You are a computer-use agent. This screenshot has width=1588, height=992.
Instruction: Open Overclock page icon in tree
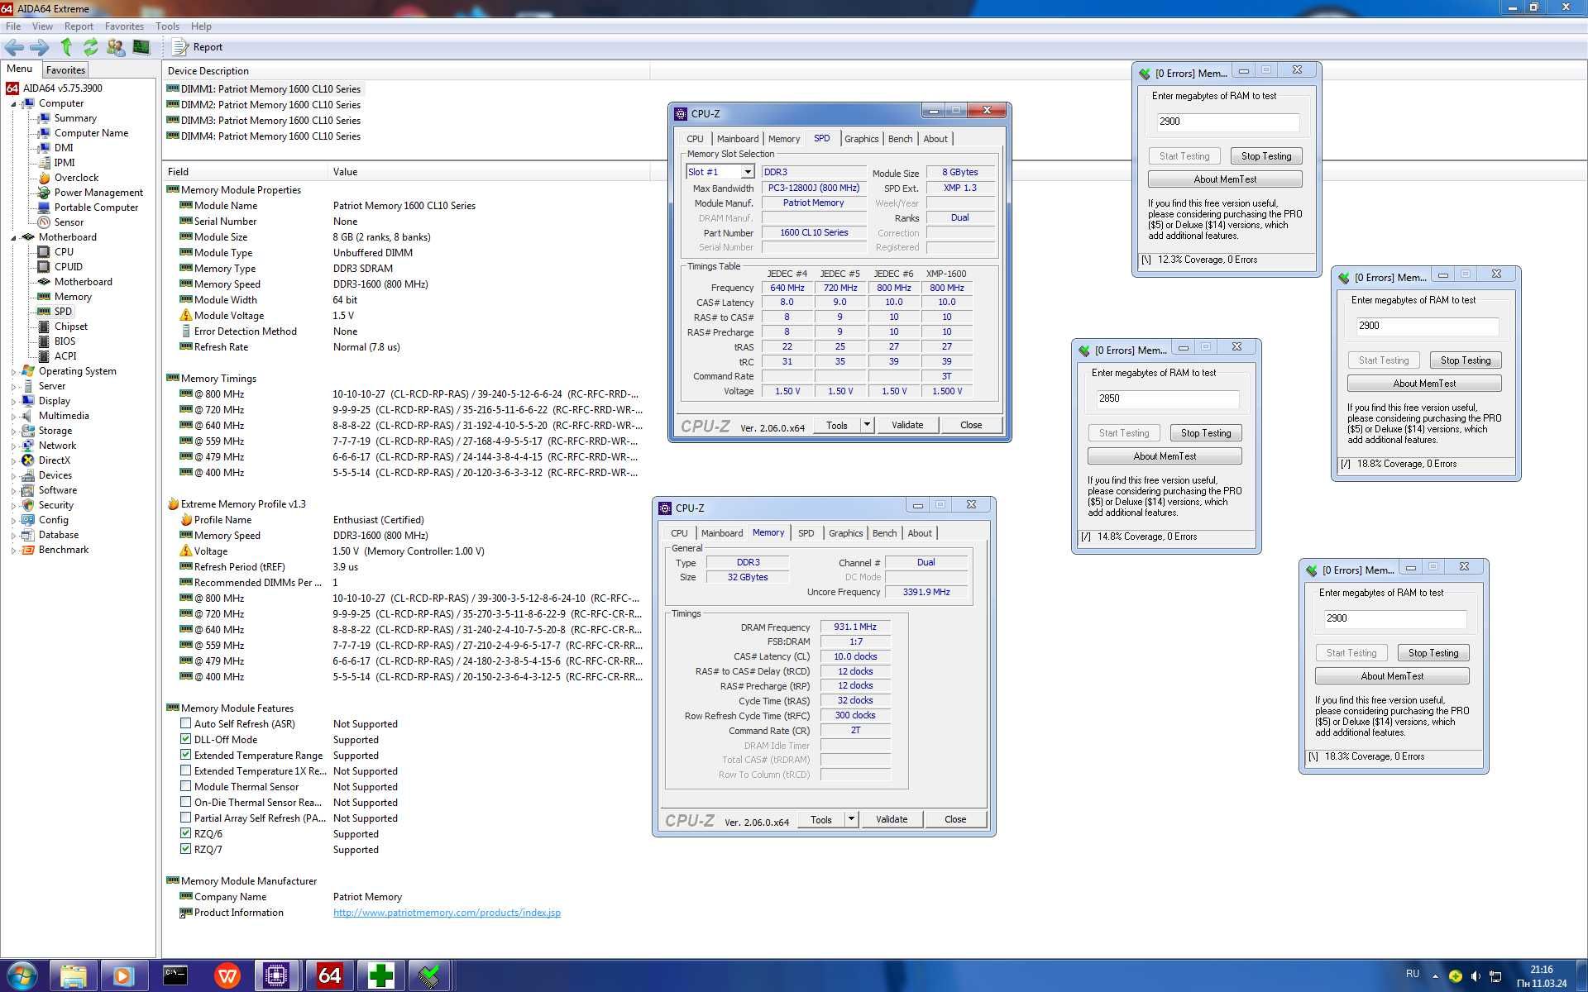pos(45,178)
